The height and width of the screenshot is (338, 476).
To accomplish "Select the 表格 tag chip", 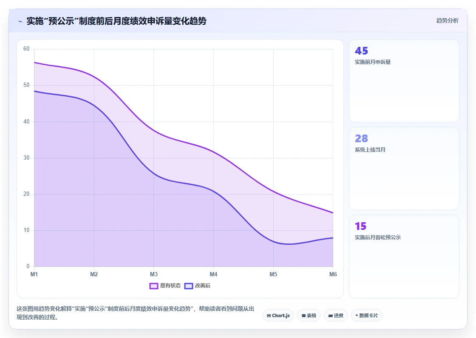I will tap(309, 315).
